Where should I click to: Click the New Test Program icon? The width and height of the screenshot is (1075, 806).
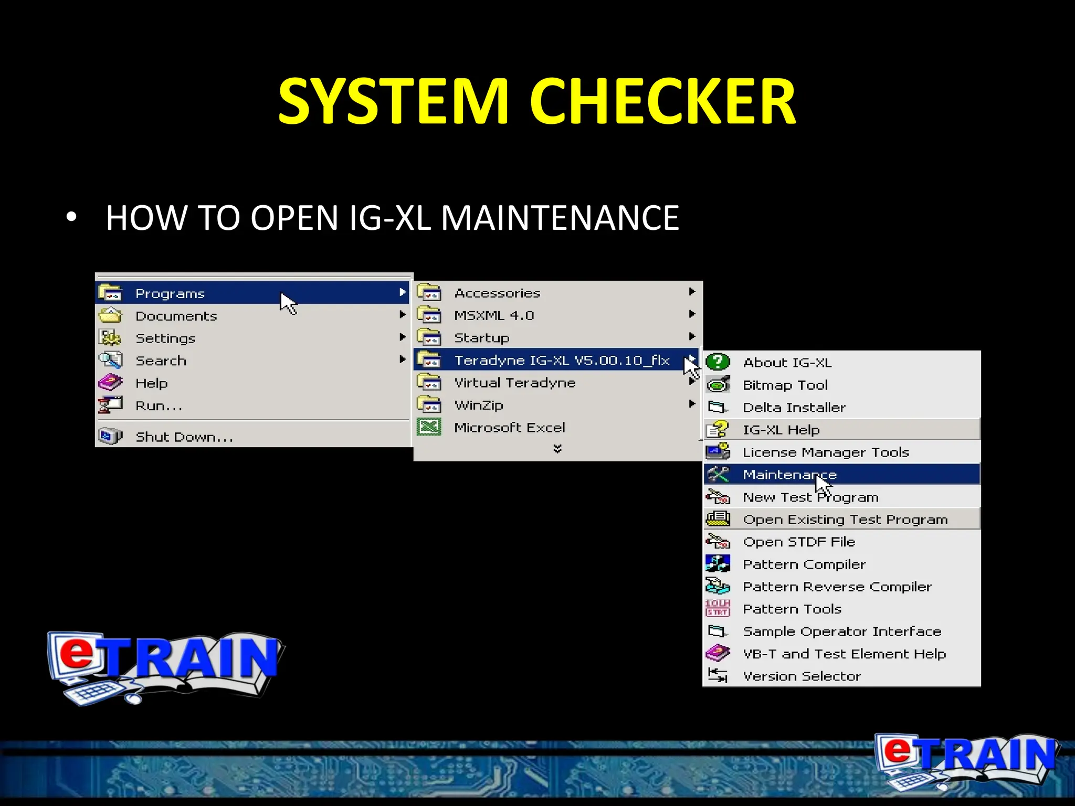click(718, 496)
